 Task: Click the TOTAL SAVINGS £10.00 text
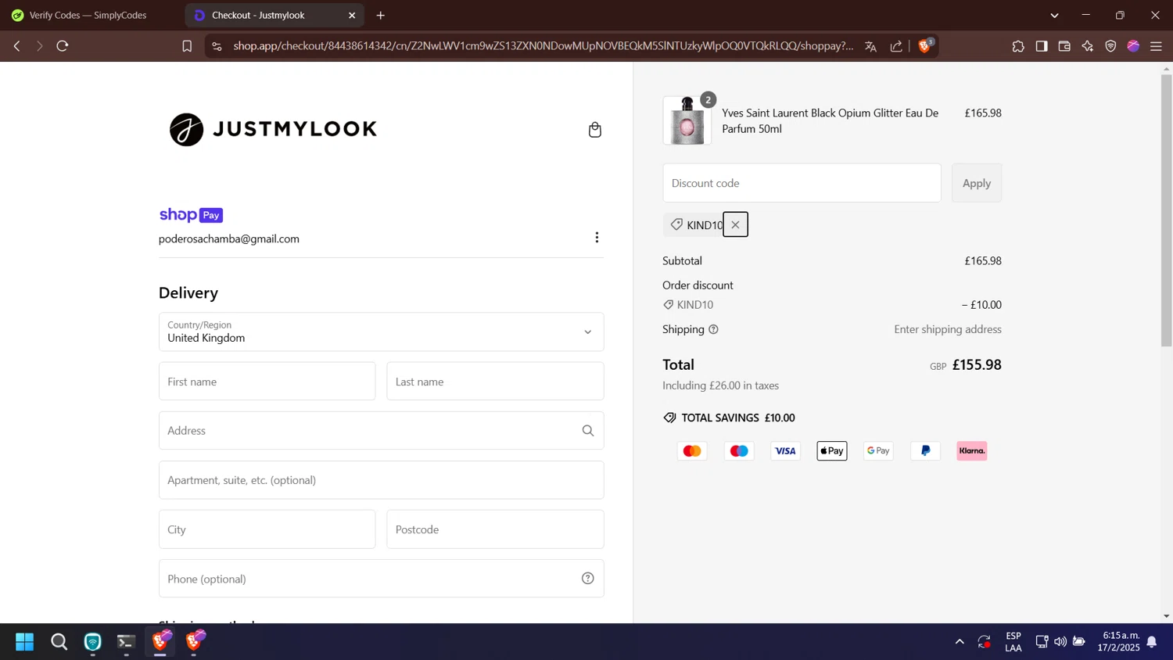[738, 418]
